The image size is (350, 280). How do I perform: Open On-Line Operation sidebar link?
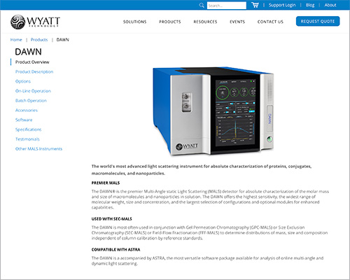33,91
